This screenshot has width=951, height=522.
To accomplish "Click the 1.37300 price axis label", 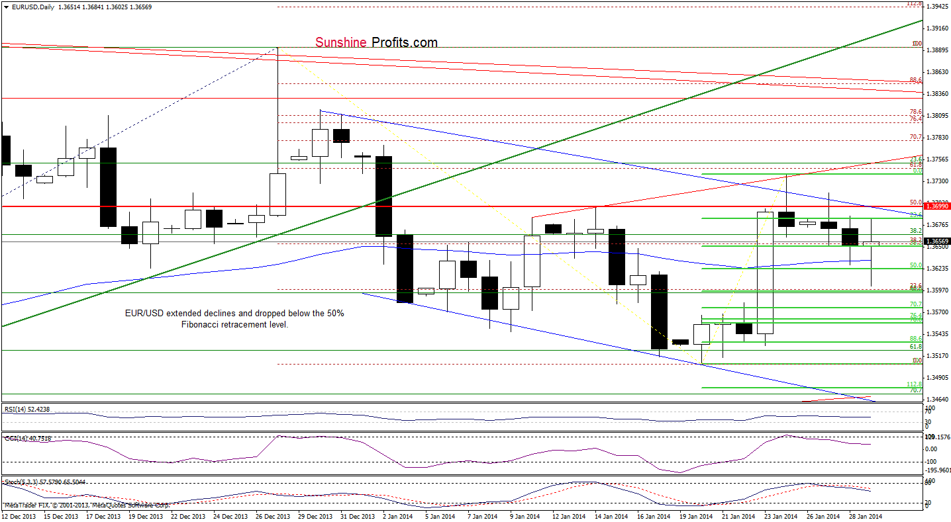I will click(x=938, y=181).
